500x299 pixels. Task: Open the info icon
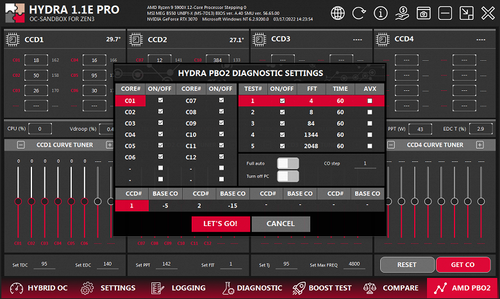(x=381, y=13)
